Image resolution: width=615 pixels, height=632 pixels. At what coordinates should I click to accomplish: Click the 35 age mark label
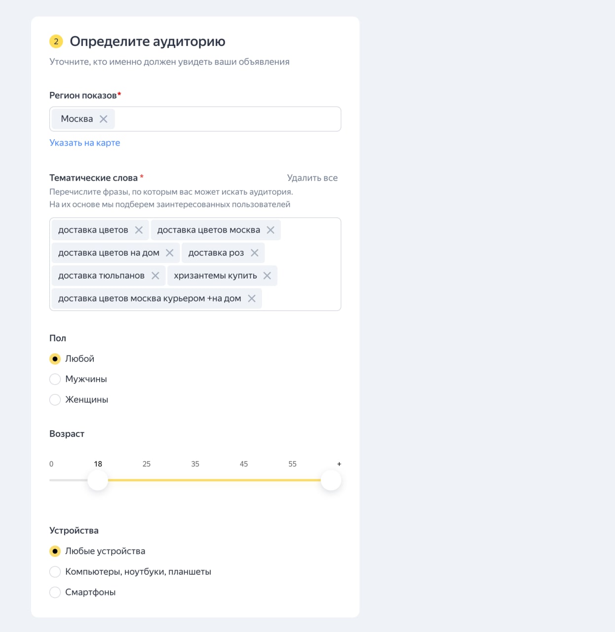click(195, 464)
